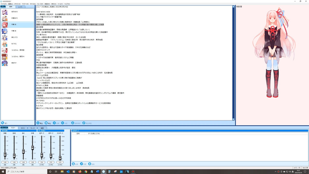This screenshot has height=174, width=309.
Task: Select the 音街ウナ voice avatar
Action: [5, 63]
